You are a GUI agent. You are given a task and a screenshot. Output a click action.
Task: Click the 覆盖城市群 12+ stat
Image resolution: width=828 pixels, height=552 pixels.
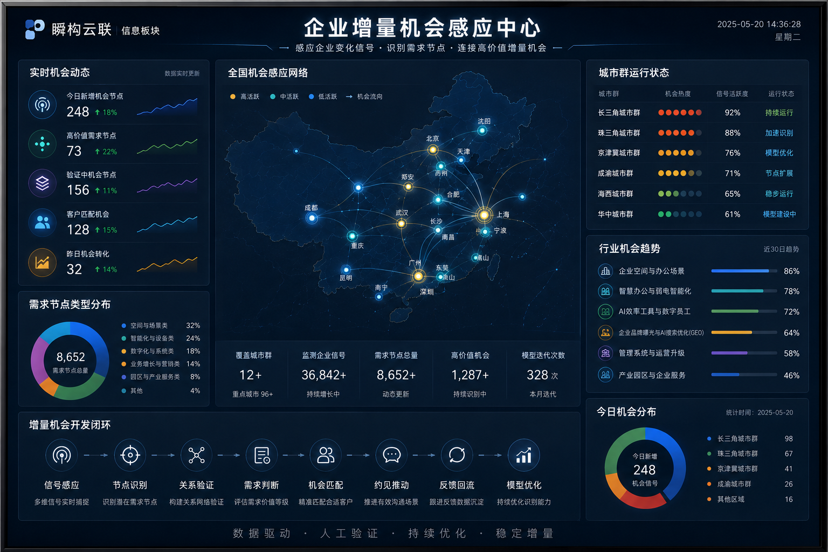tap(253, 375)
